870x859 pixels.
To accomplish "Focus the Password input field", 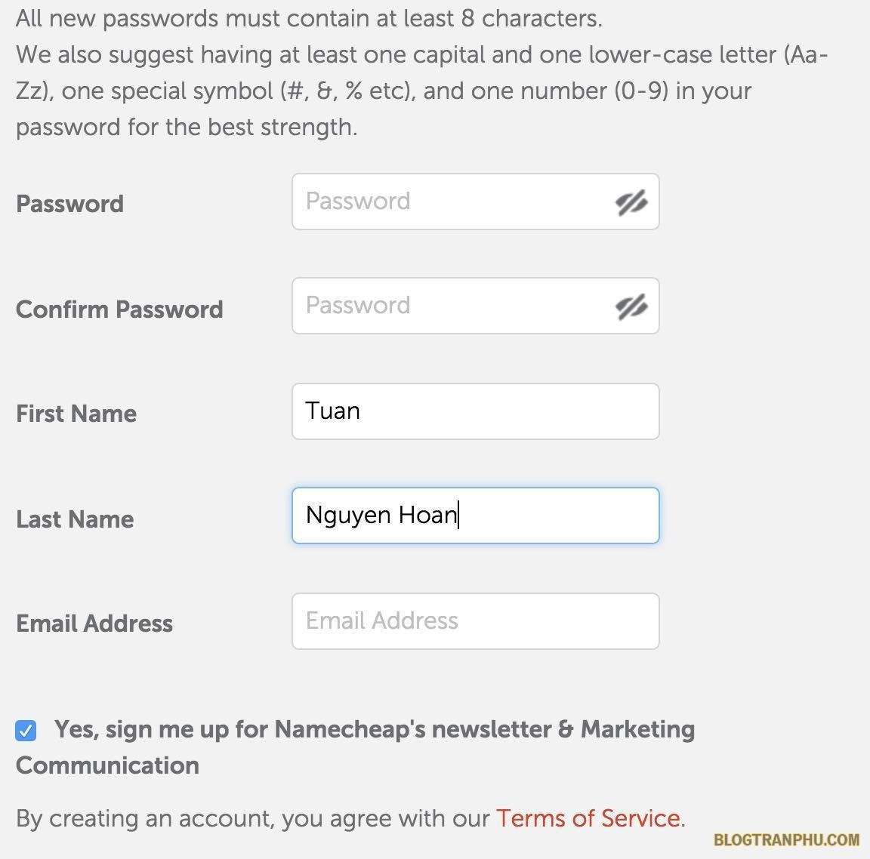I will pyautogui.click(x=453, y=202).
